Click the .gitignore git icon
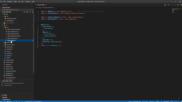The height and width of the screenshot is (102, 182). (x=5, y=65)
